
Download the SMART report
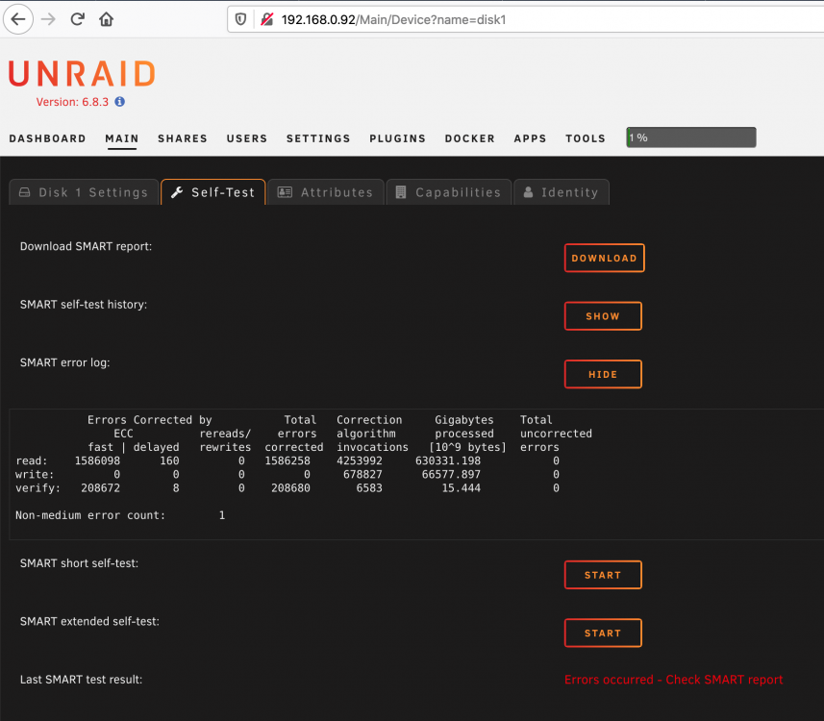[605, 258]
